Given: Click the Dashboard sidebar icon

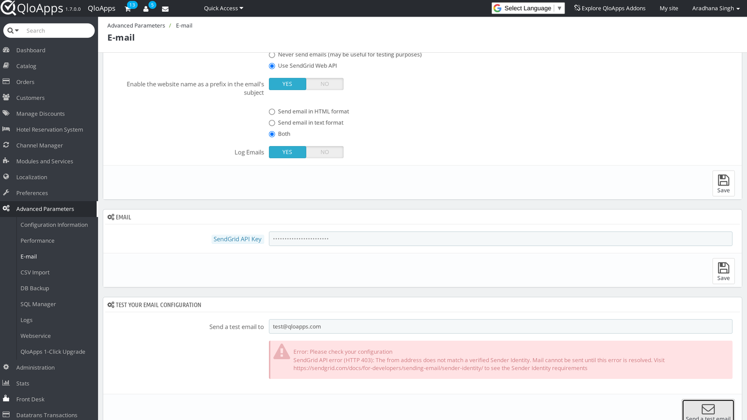Looking at the screenshot, I should 6,50.
